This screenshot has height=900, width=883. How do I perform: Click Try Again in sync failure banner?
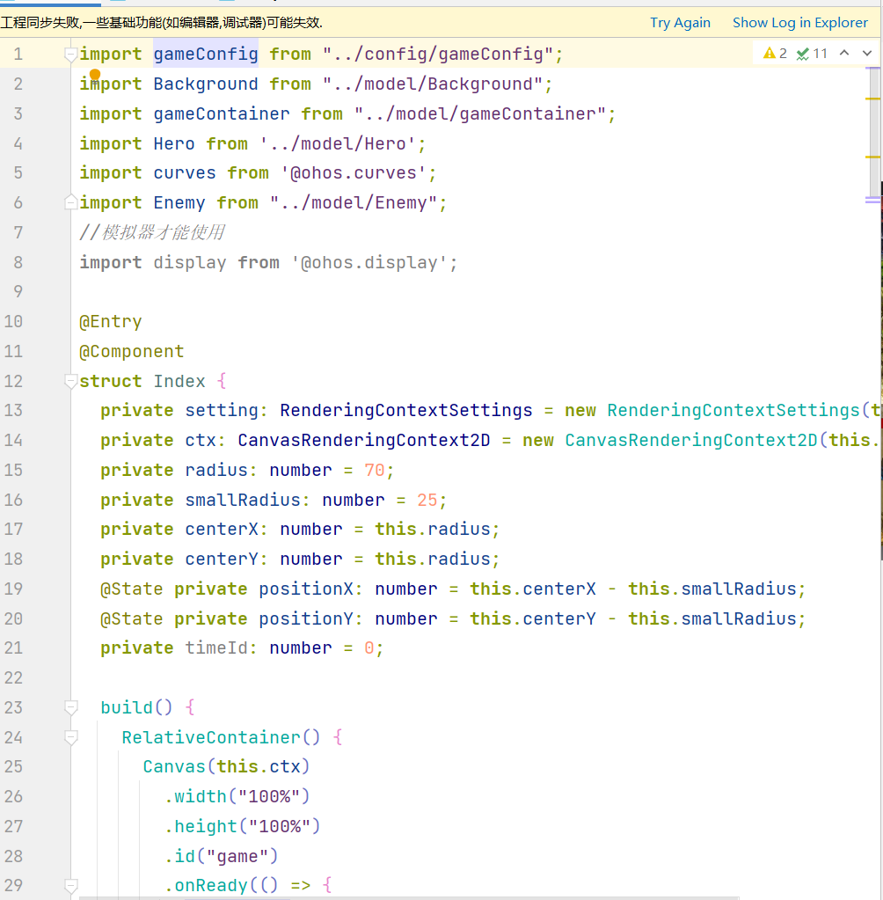[x=680, y=23]
